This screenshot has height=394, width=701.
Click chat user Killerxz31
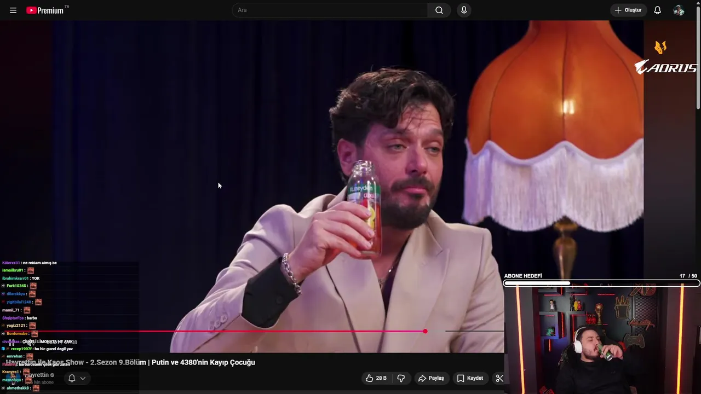[x=11, y=263]
